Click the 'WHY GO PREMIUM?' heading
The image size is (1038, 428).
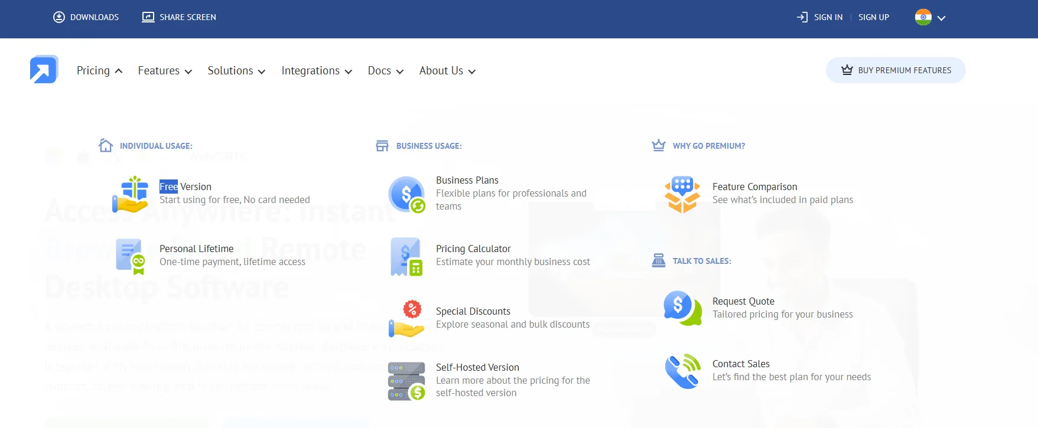[x=709, y=146]
